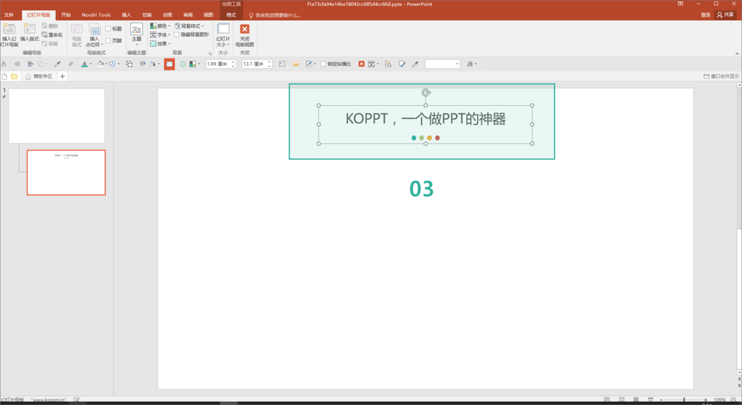Click the 109% zoom level
This screenshot has width=742, height=405.
coord(719,400)
